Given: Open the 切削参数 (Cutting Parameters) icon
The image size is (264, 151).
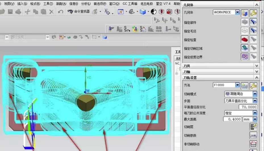Looking at the screenshot, I should pyautogui.click(x=253, y=135).
